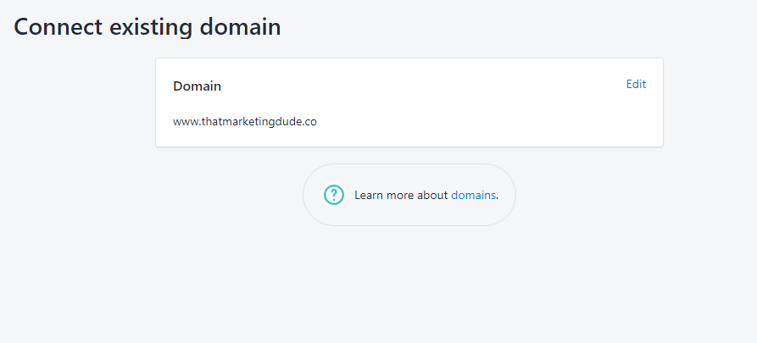The height and width of the screenshot is (343, 757).
Task: Open the Edit link in Domain card
Action: click(636, 85)
